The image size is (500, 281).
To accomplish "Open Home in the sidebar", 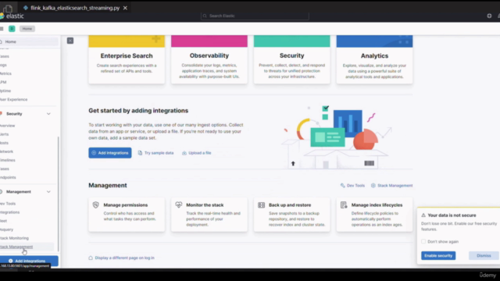I will [29, 41].
